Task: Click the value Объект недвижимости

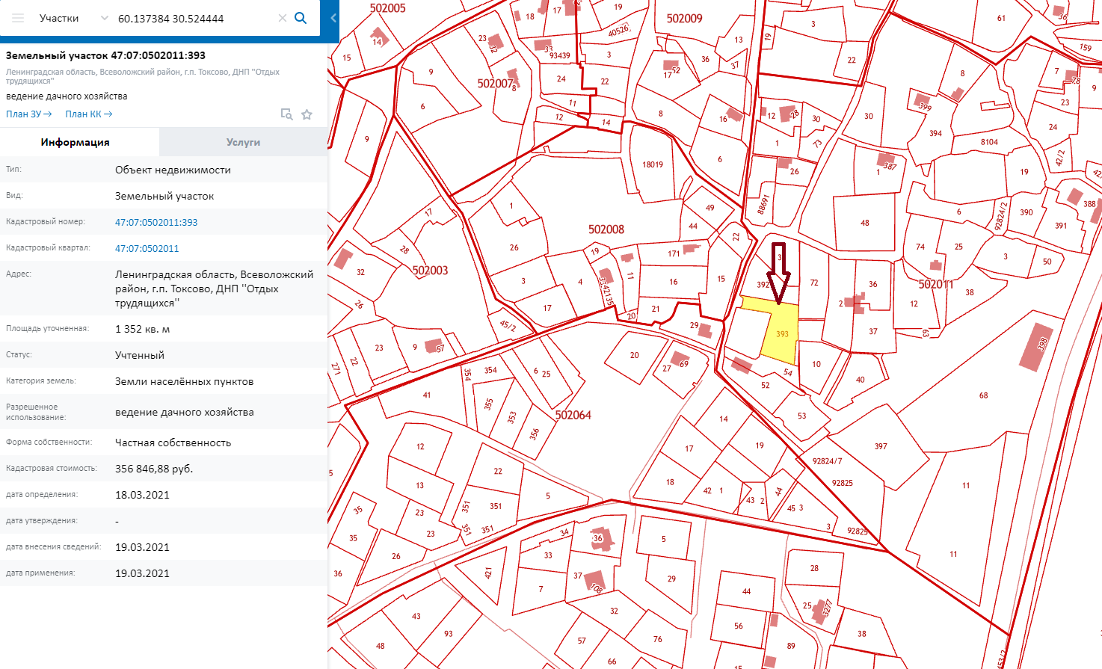Action: tap(173, 170)
